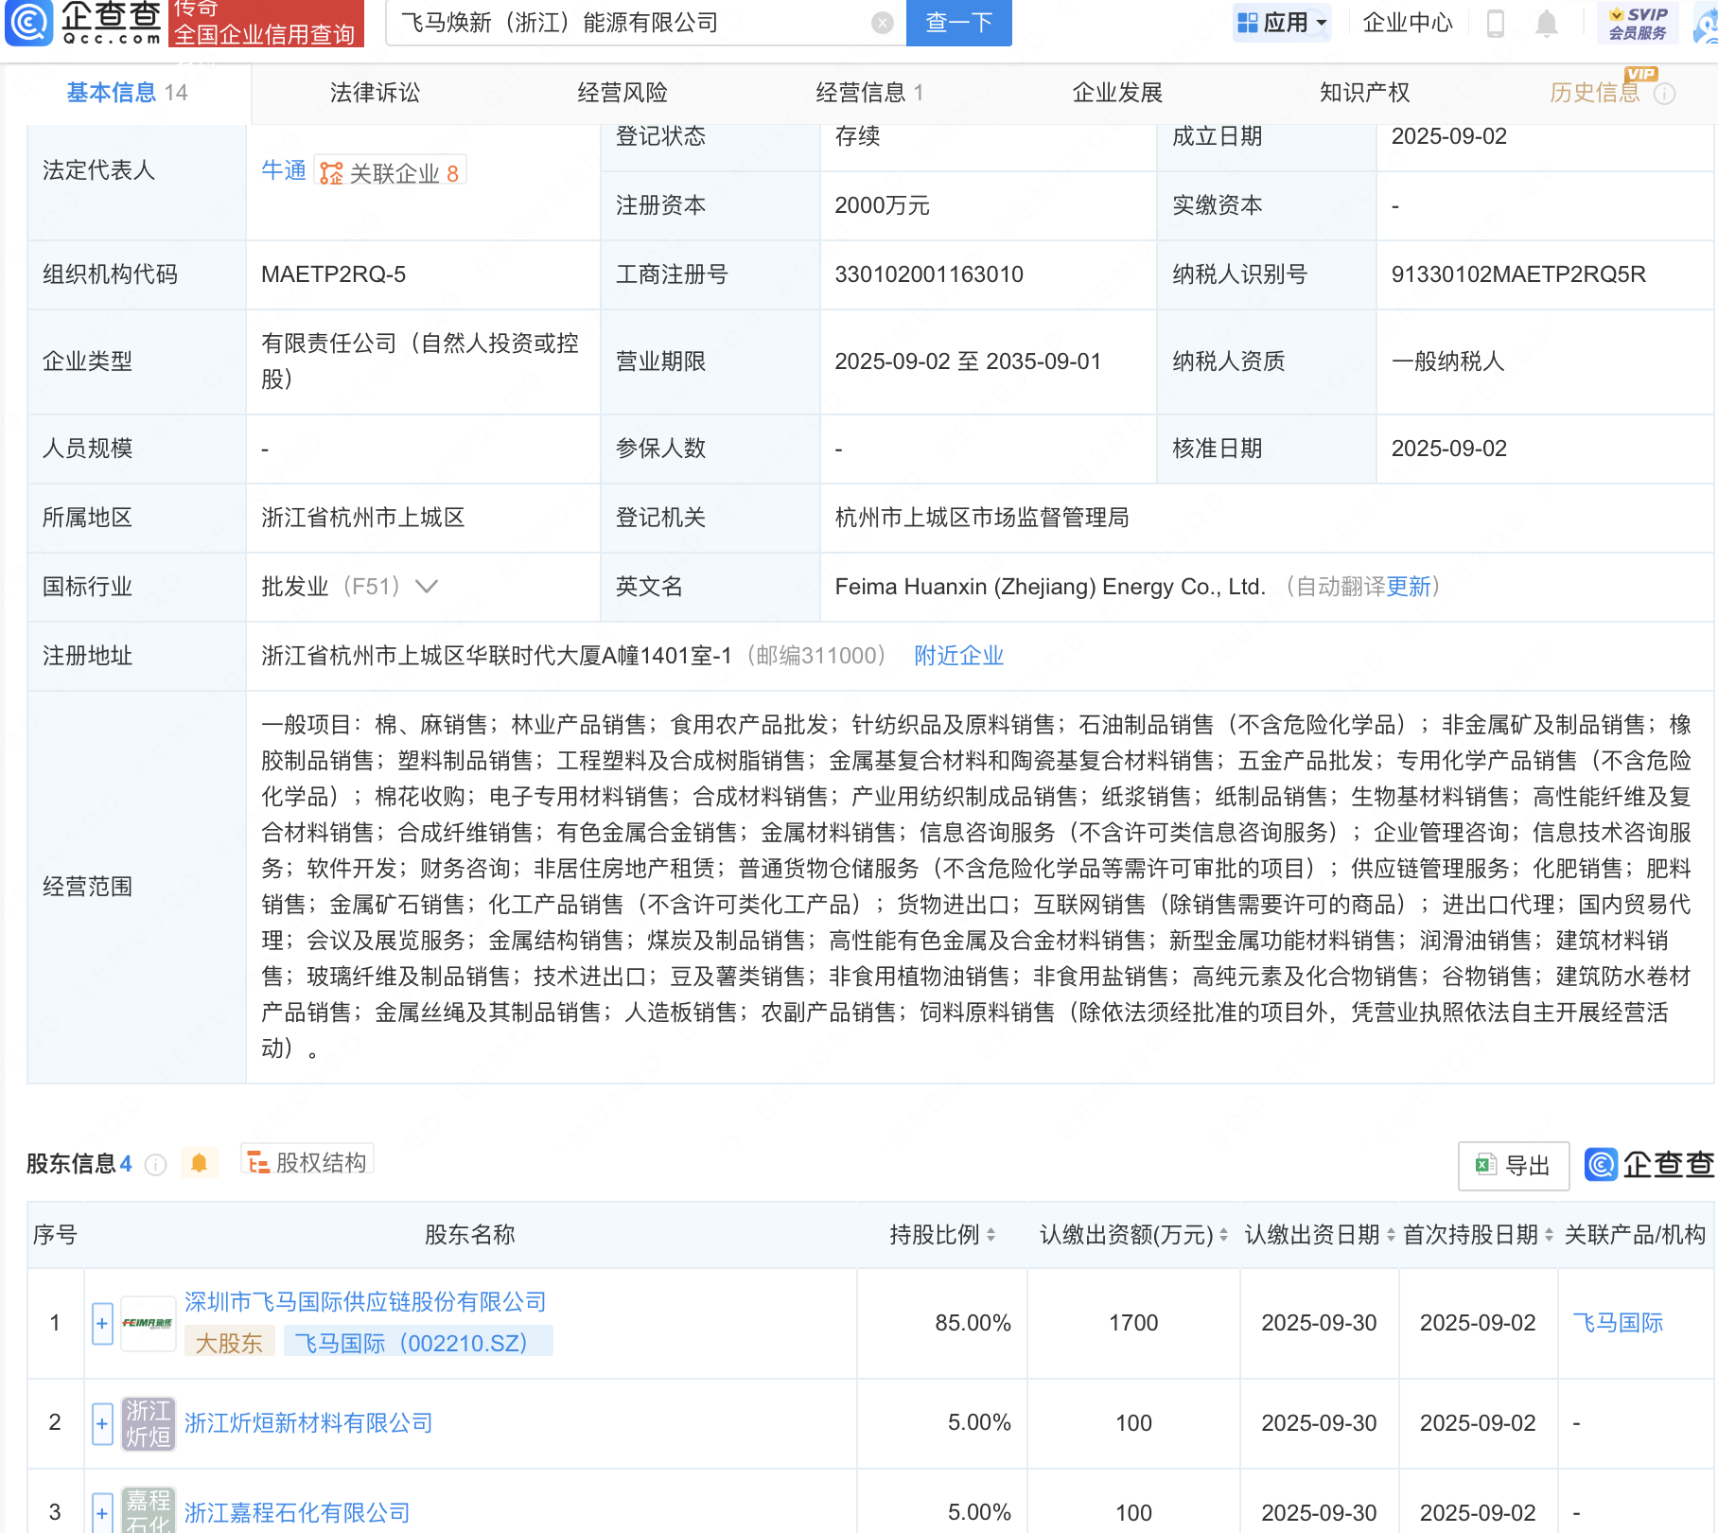Image resolution: width=1718 pixels, height=1533 pixels.
Task: Open 深圳市飞马国际供应链股份有限公司 link
Action: click(x=365, y=1302)
